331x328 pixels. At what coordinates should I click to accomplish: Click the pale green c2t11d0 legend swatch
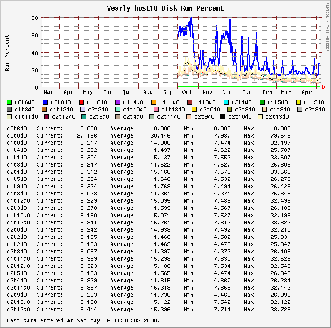tap(151, 116)
